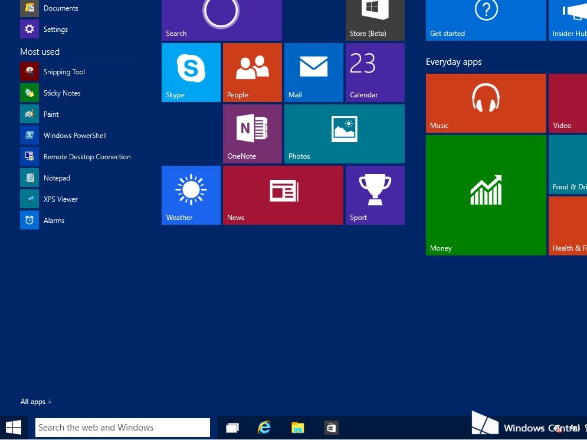Image resolution: width=587 pixels, height=440 pixels.
Task: Check the Weather tile
Action: [191, 195]
